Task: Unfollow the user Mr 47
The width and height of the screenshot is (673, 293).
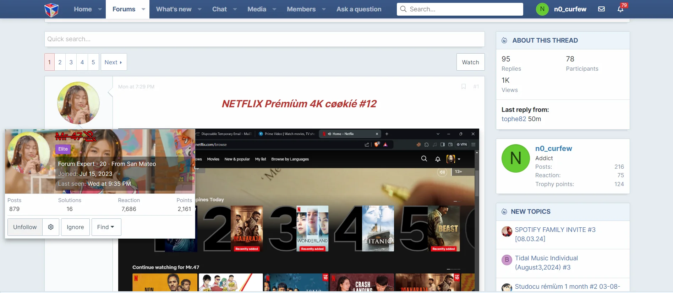Action: click(x=25, y=227)
